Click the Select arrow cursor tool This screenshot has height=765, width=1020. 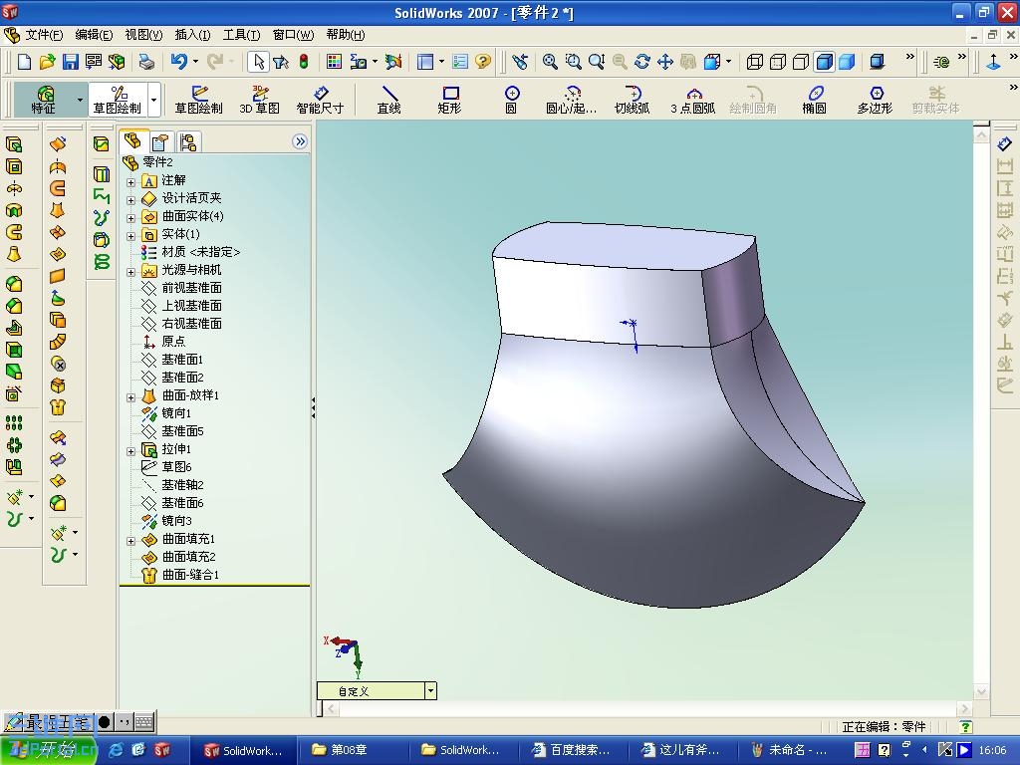258,62
